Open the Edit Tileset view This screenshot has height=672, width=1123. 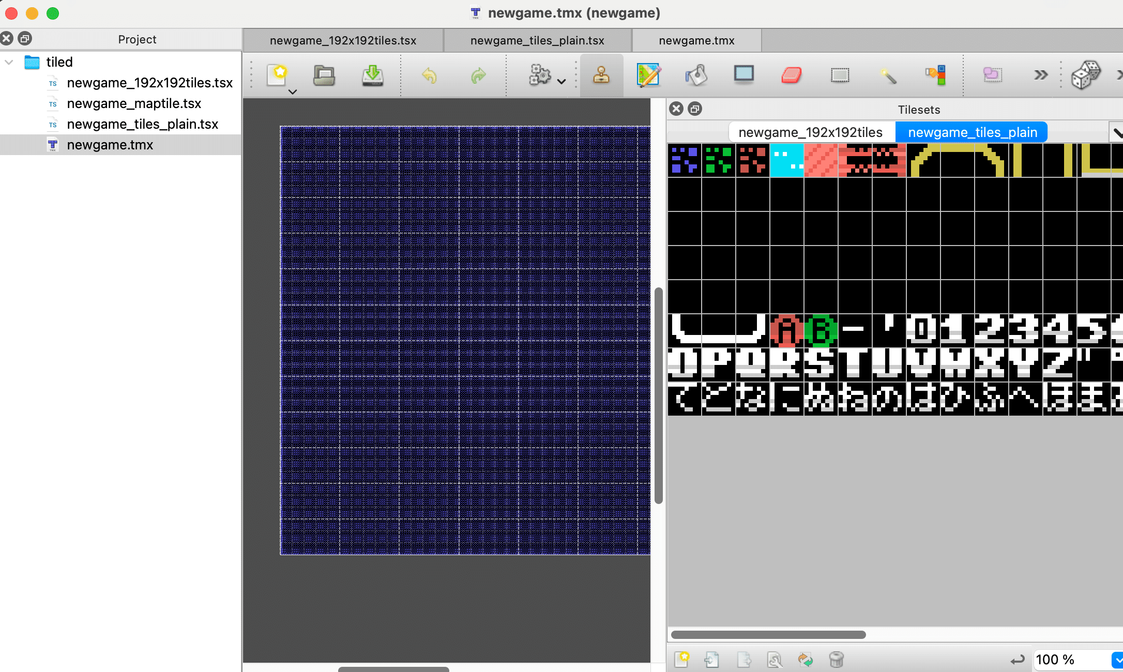tap(774, 659)
